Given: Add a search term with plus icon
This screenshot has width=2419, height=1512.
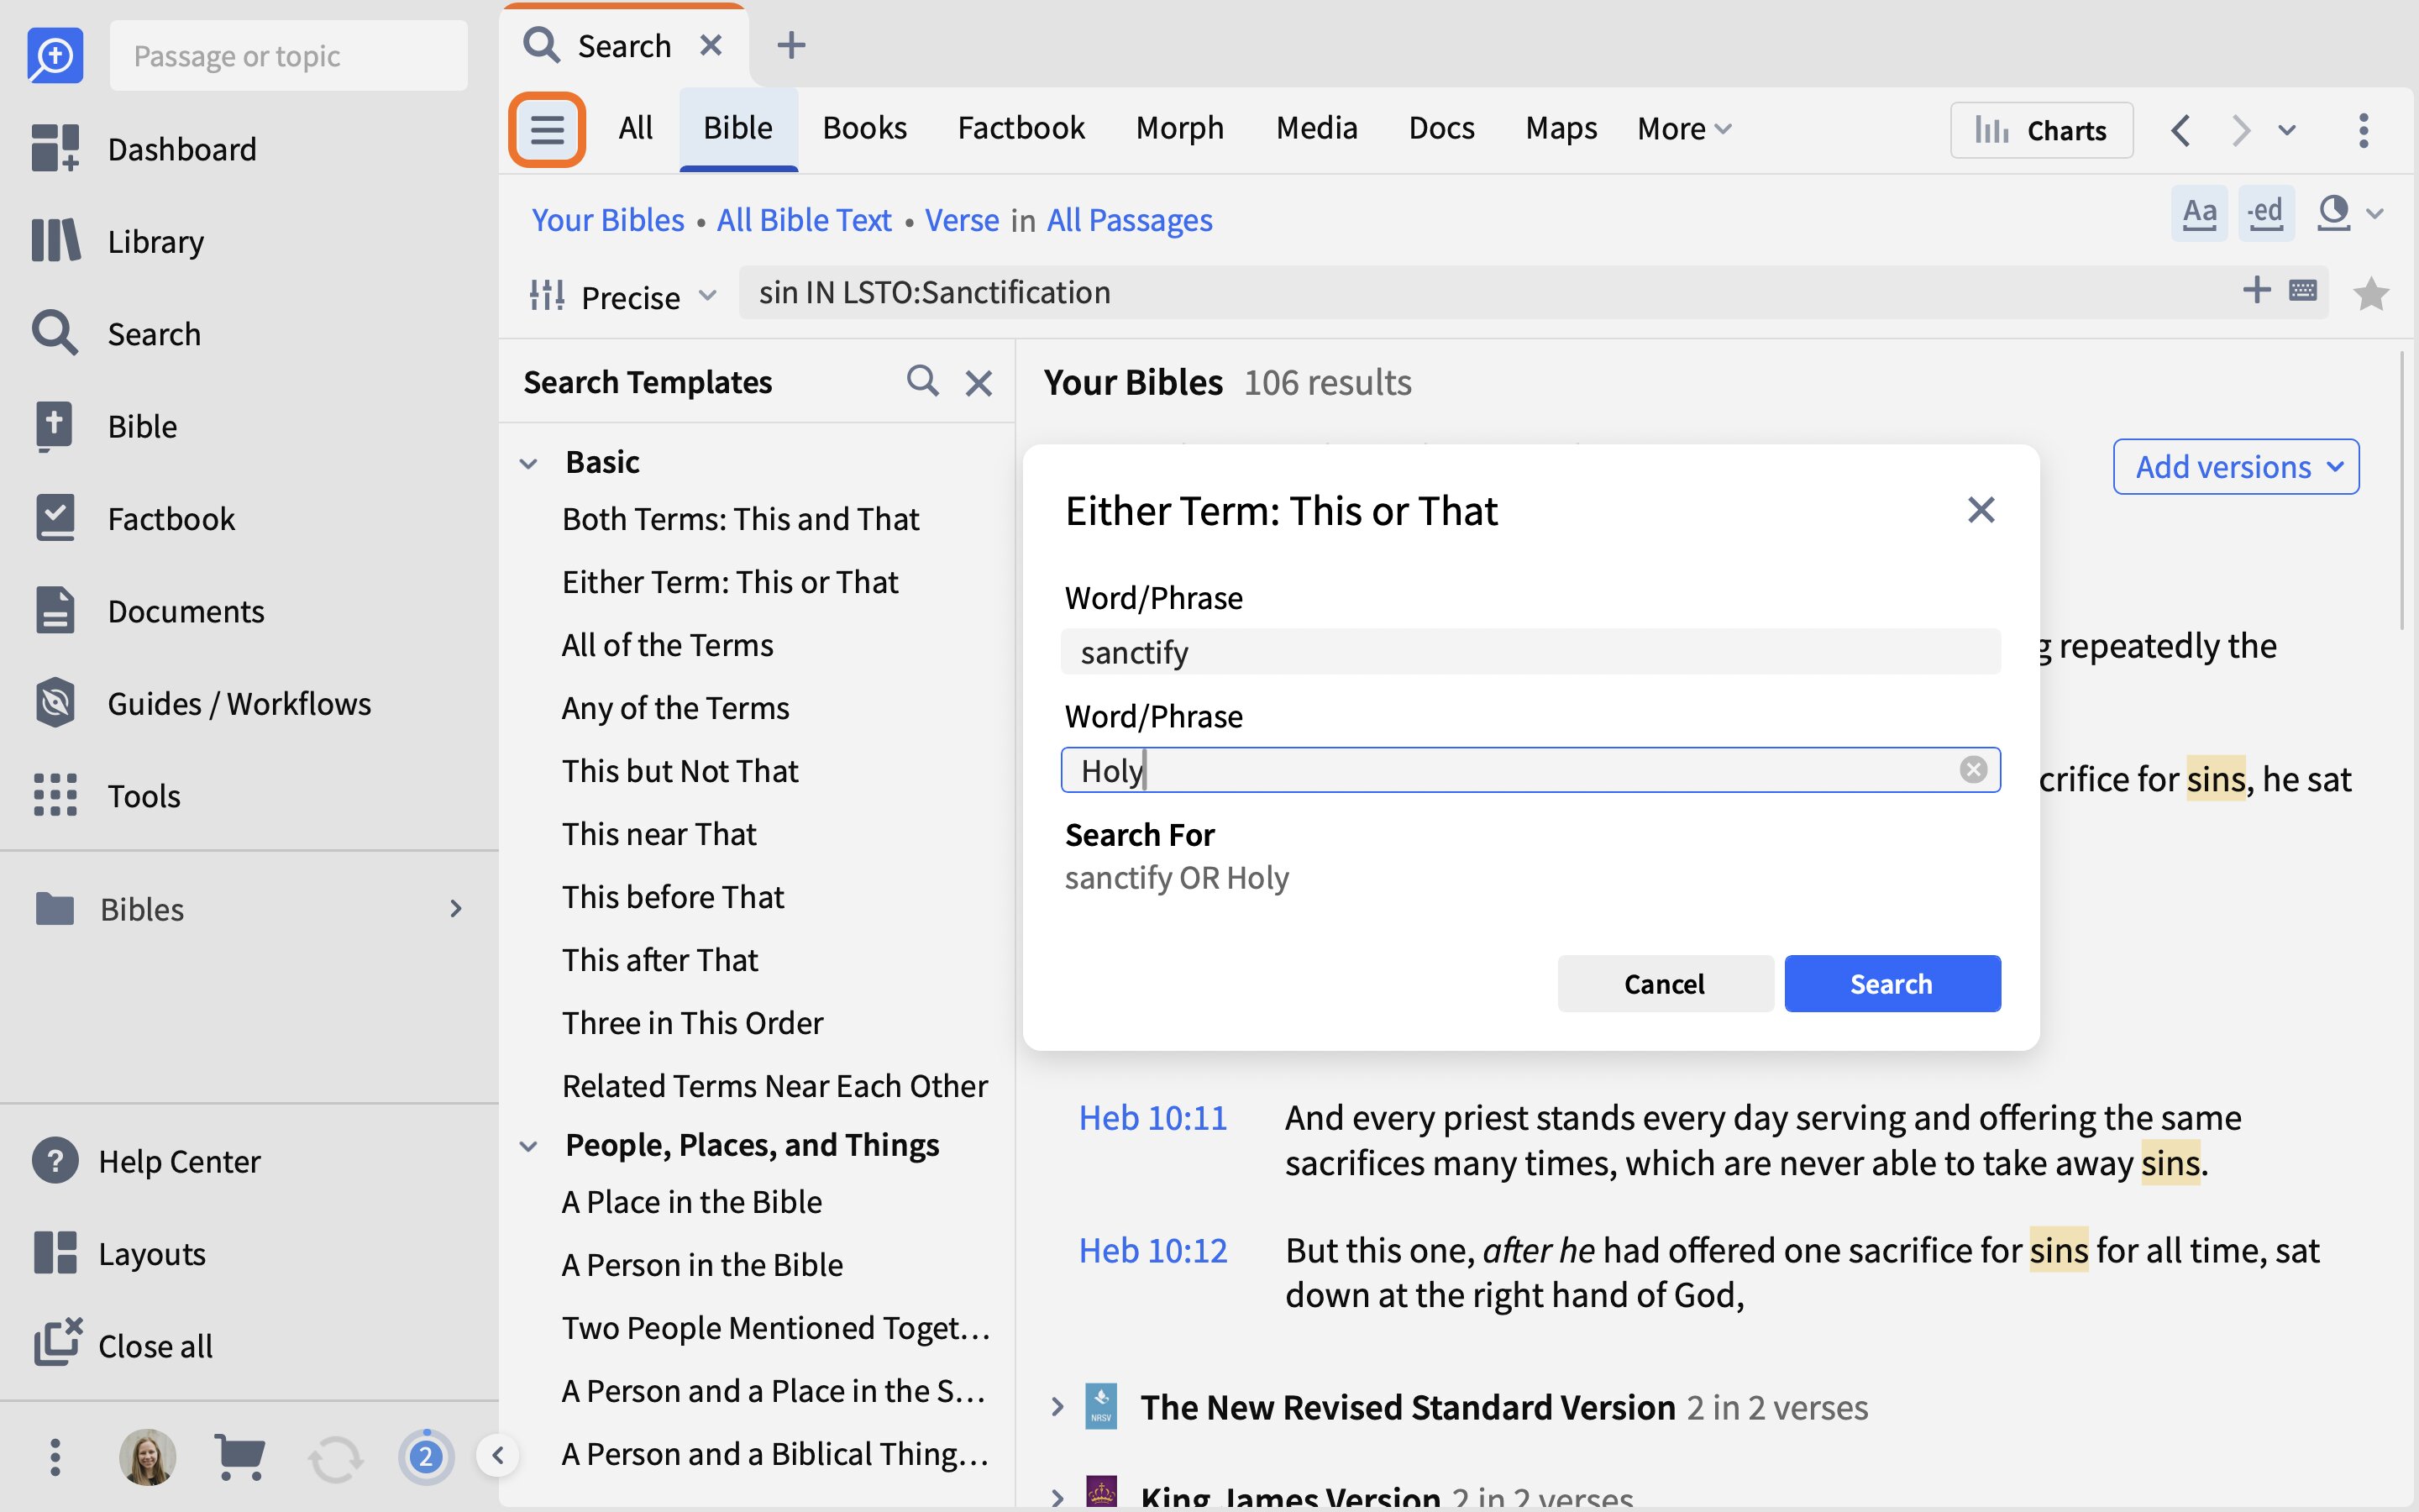Looking at the screenshot, I should [x=2256, y=290].
